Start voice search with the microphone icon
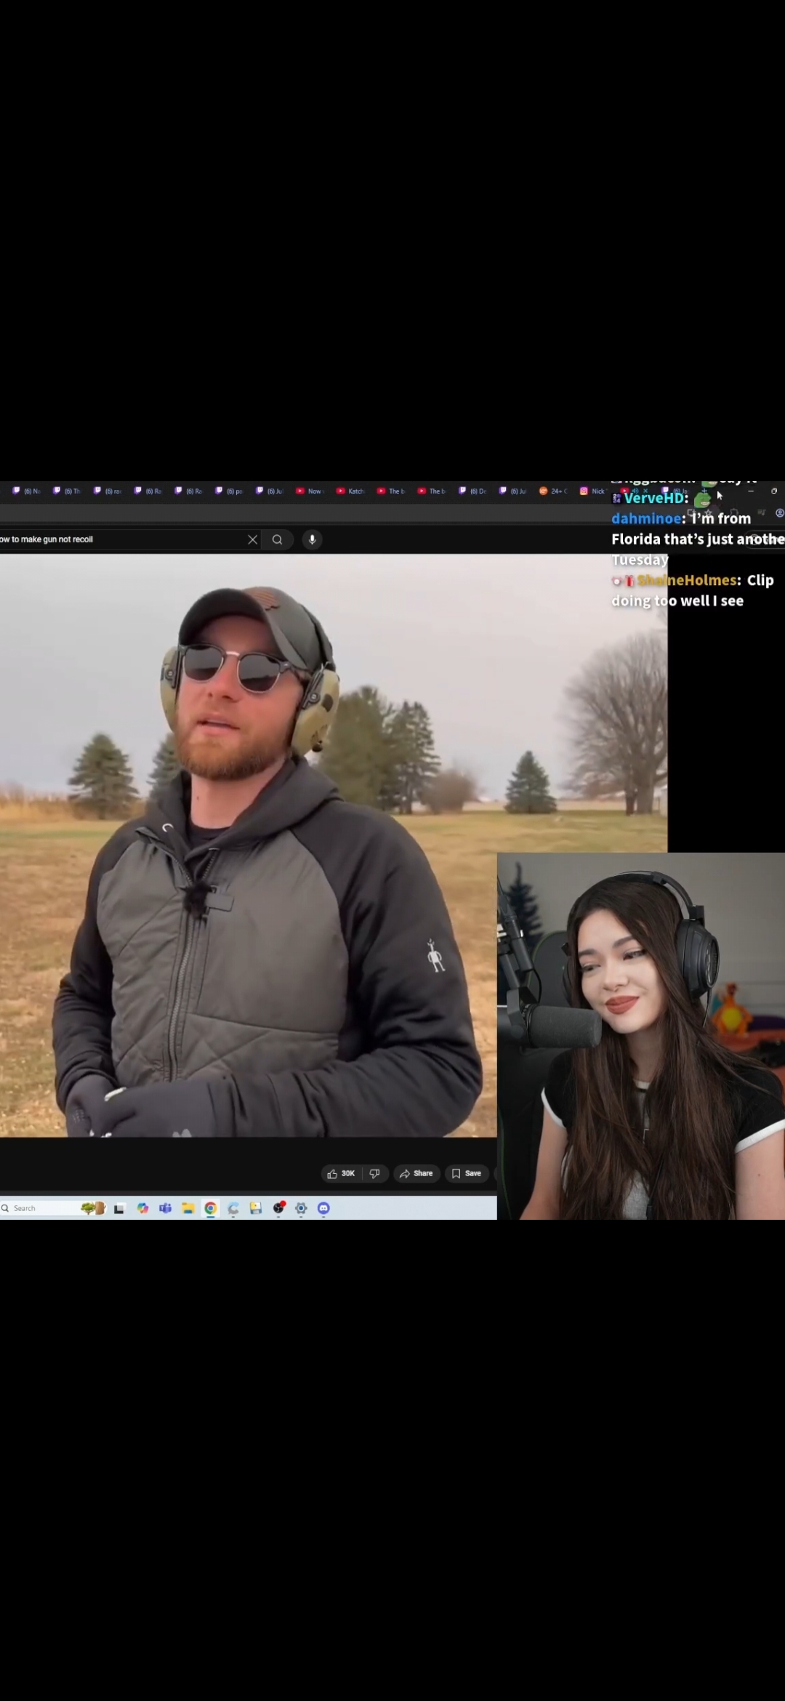785x1701 pixels. 312,539
